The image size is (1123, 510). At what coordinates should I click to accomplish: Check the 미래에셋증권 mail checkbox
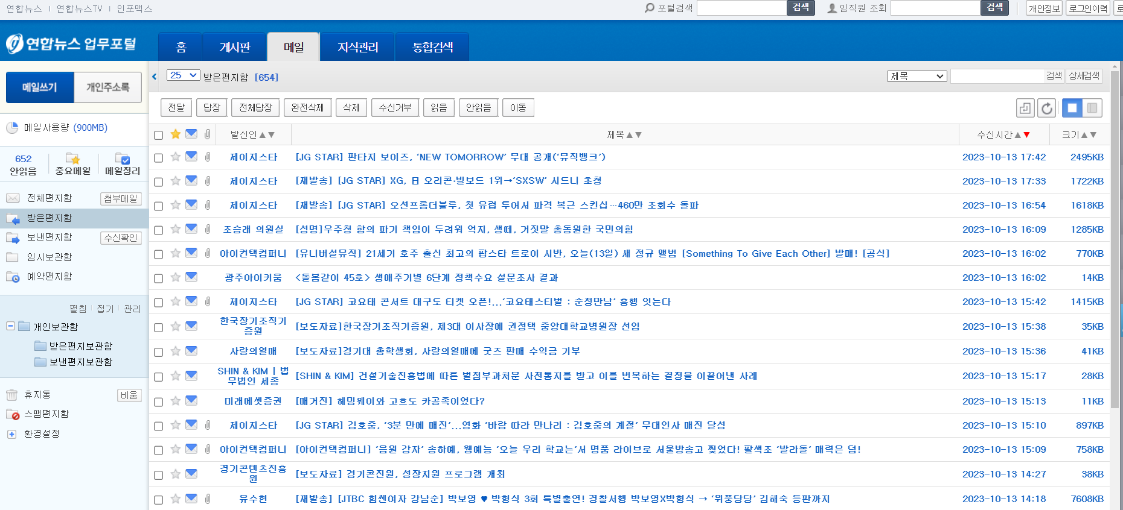click(x=158, y=401)
